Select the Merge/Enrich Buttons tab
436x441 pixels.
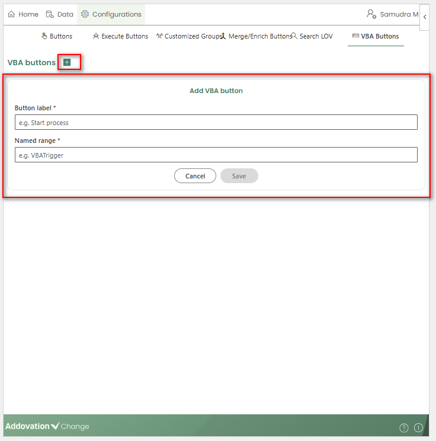pos(256,36)
